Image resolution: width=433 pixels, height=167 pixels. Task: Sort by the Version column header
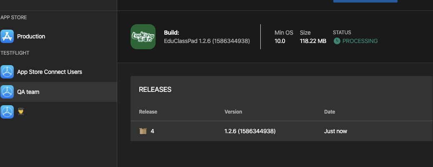click(x=233, y=112)
